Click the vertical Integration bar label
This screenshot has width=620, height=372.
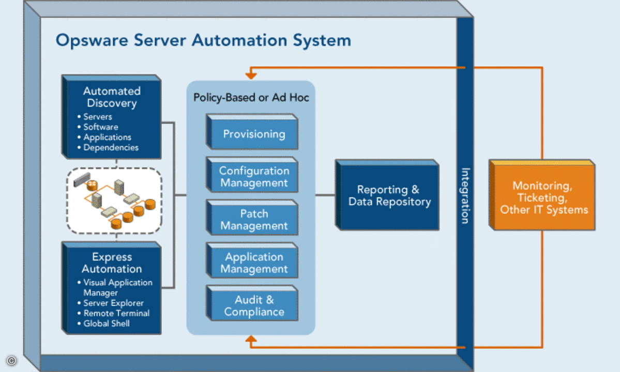coord(465,196)
